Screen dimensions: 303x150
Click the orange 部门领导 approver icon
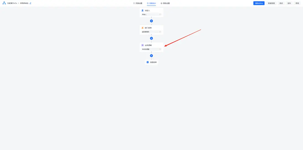[142, 28]
